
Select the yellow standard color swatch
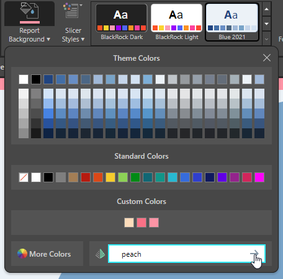(x=110, y=177)
